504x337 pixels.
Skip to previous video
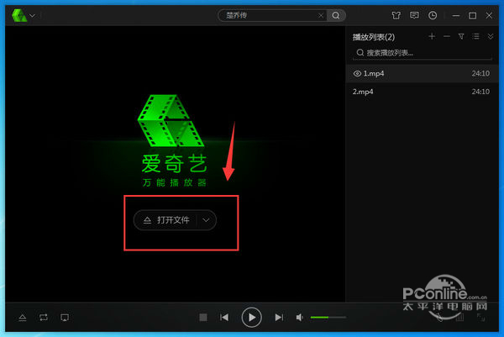click(x=224, y=318)
